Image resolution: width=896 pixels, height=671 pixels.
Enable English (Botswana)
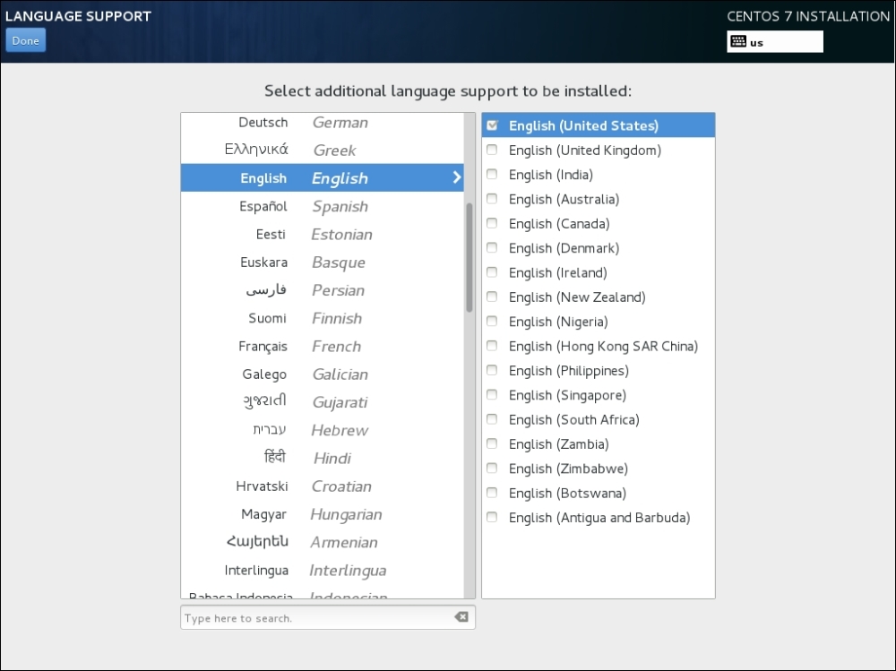click(492, 493)
